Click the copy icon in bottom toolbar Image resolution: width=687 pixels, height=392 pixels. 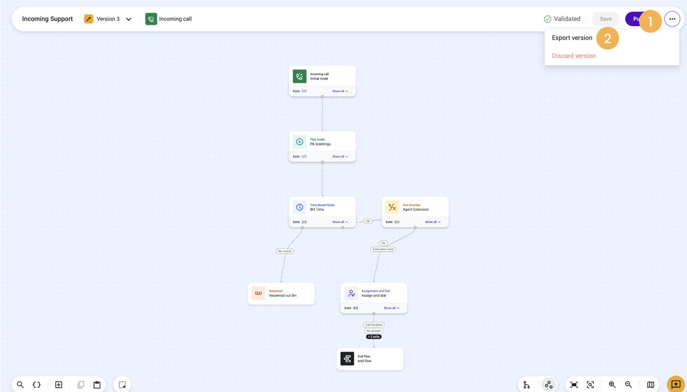click(x=81, y=384)
